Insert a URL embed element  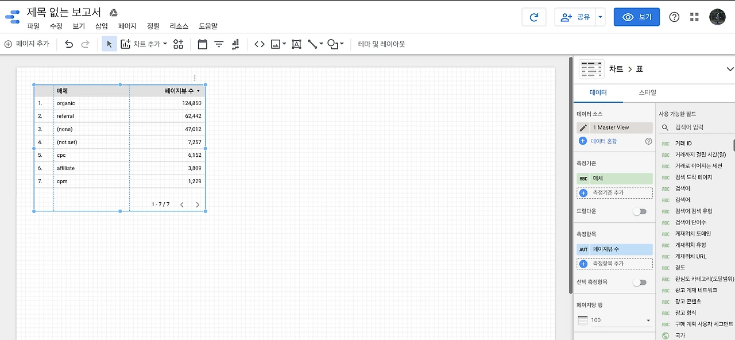point(260,44)
